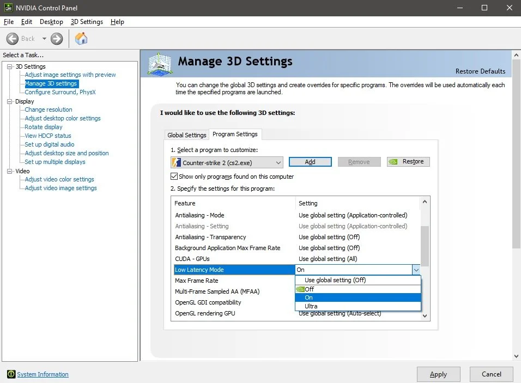Screen dimensions: 521x383
Task: Click the Apply button
Action: pyautogui.click(x=438, y=374)
